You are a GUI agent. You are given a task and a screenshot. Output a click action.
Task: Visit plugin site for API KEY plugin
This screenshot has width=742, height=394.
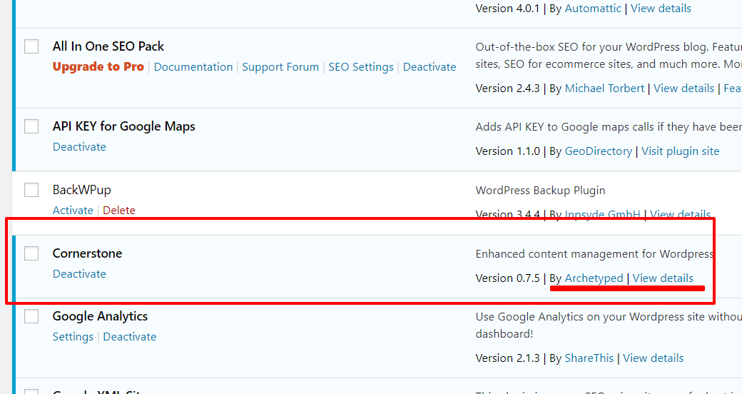coord(681,151)
